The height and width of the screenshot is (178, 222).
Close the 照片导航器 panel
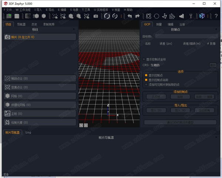coord(216,137)
